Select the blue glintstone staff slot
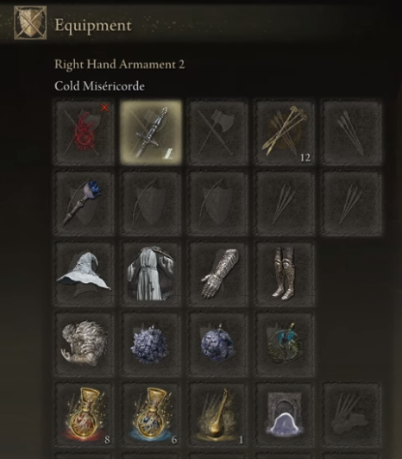Viewport: 402px width, 459px height. [x=84, y=204]
